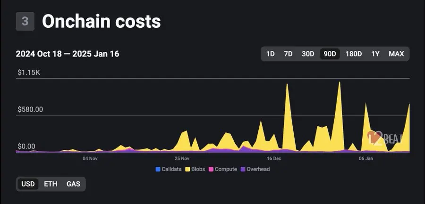Screen dimensions: 425x204
Task: Click the Onchain costs heading
Action: point(101,21)
